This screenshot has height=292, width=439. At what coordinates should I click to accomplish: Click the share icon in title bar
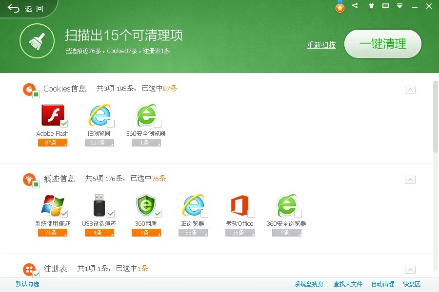(355, 5)
